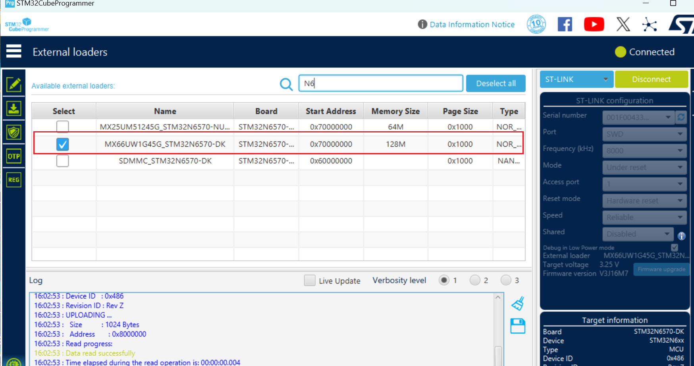Toggle Debug in Low Power mode checkbox
694x366 pixels.
point(675,247)
